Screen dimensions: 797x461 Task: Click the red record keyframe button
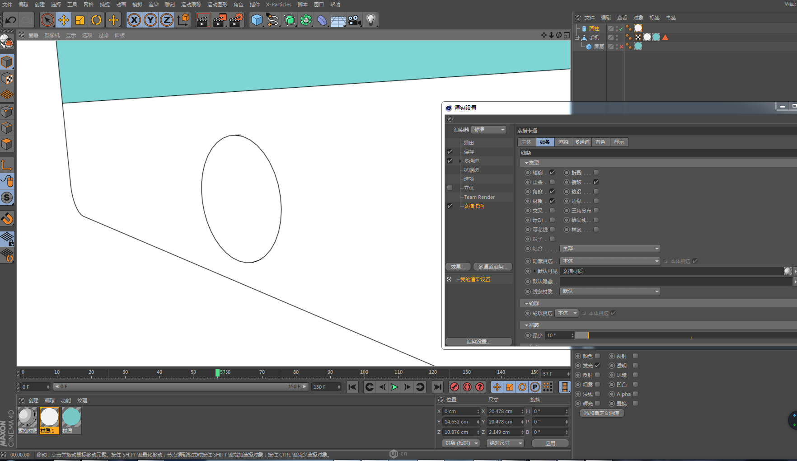(455, 387)
